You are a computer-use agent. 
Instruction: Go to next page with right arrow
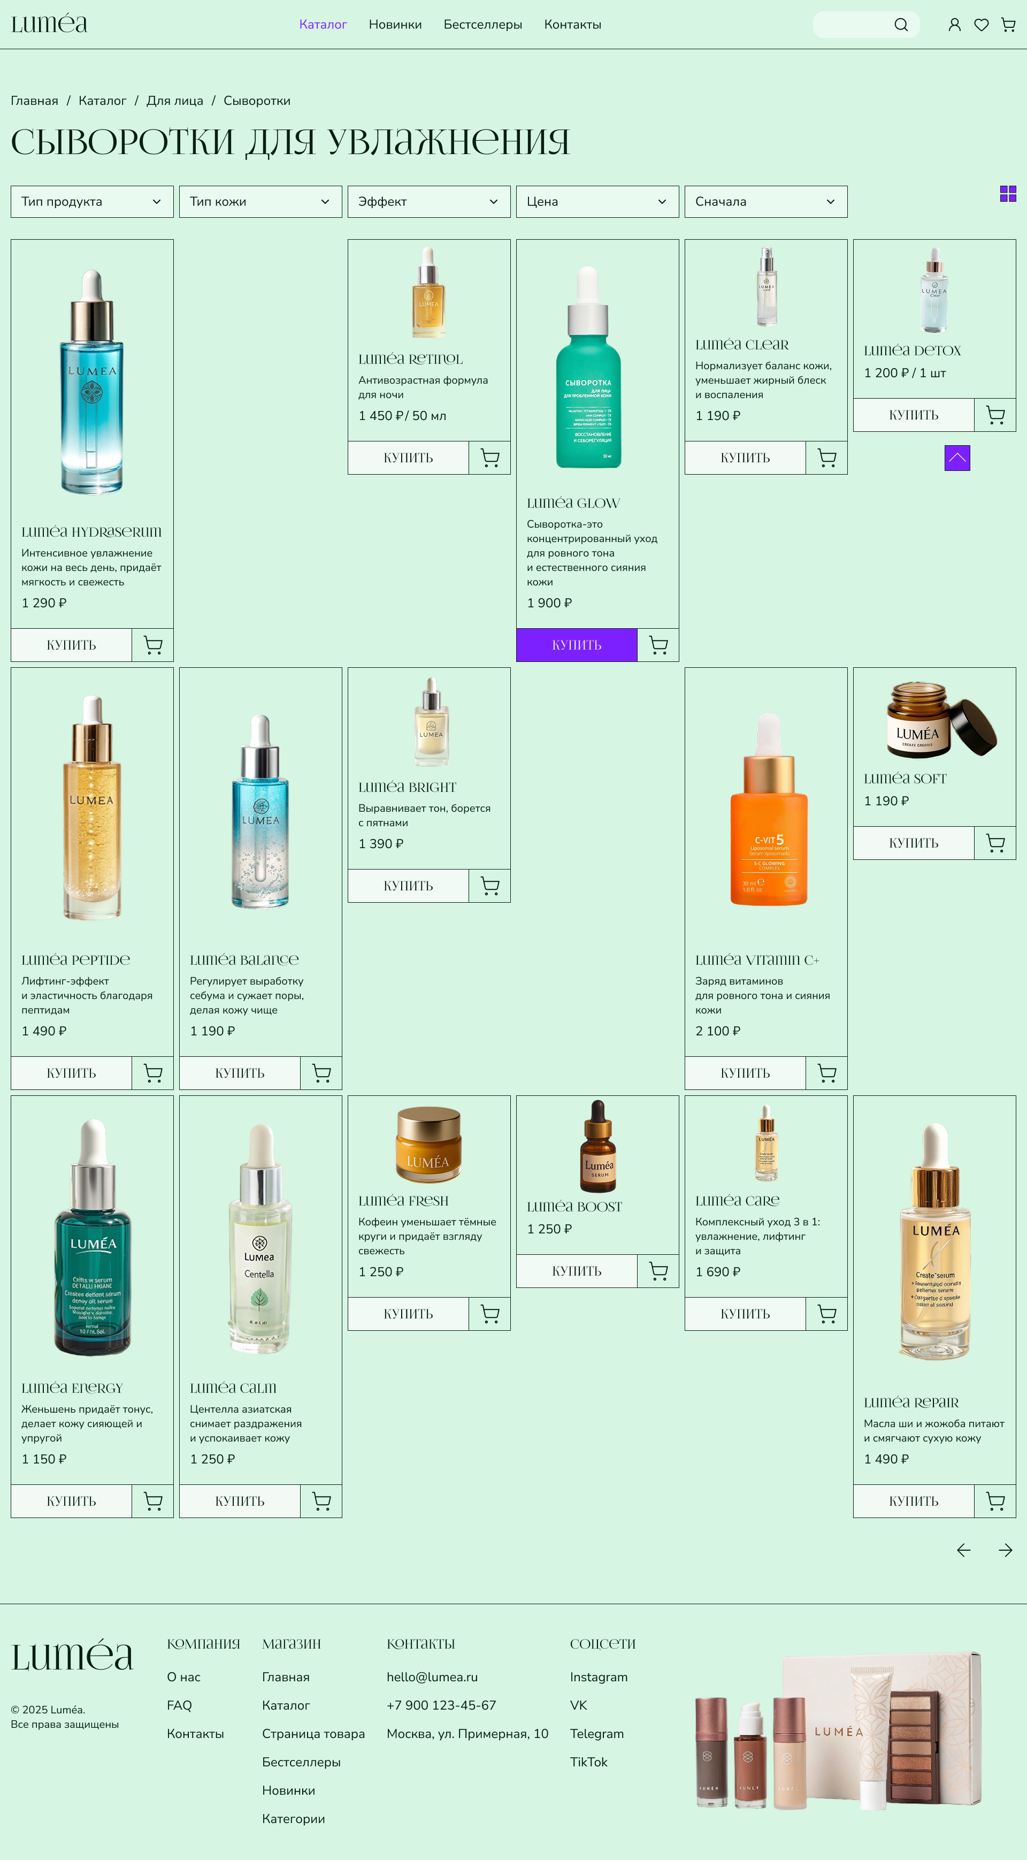coord(1005,1550)
